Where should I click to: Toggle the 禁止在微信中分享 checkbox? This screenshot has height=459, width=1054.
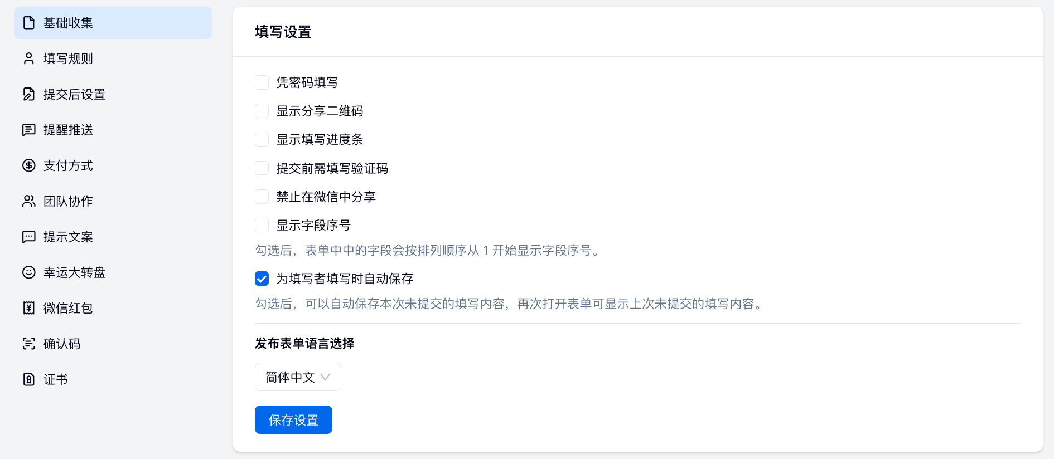(262, 197)
